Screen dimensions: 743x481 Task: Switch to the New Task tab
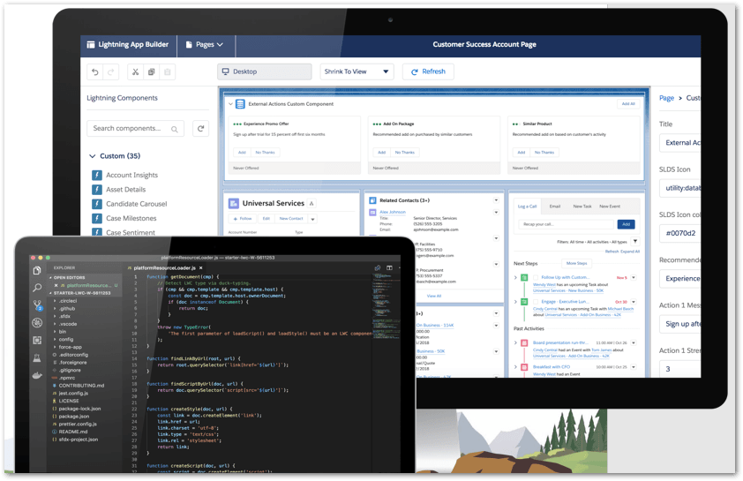tap(582, 206)
